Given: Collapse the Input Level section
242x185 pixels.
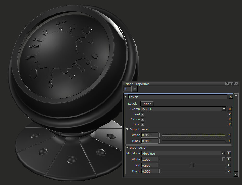Looking at the screenshot, I should (x=128, y=148).
